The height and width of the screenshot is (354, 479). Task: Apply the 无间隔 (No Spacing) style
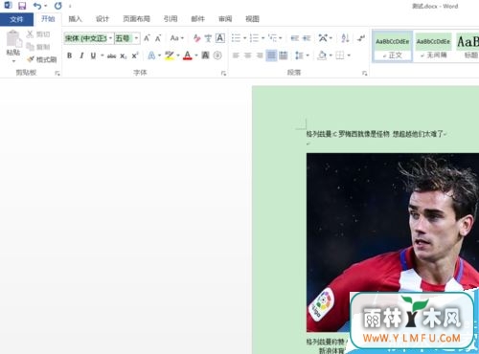click(x=433, y=46)
